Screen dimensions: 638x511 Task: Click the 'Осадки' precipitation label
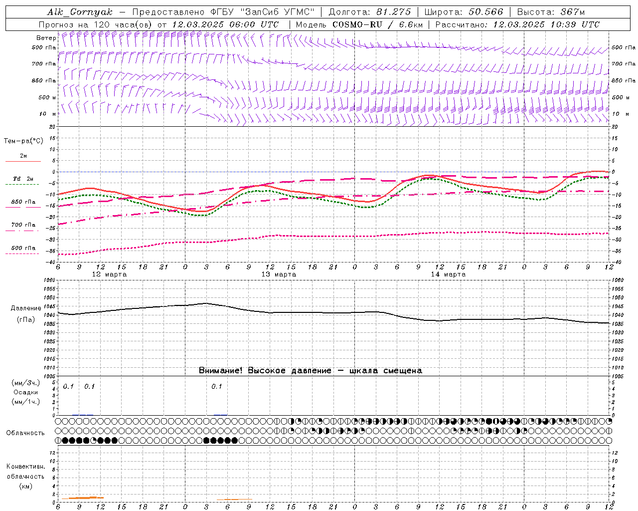(26, 392)
